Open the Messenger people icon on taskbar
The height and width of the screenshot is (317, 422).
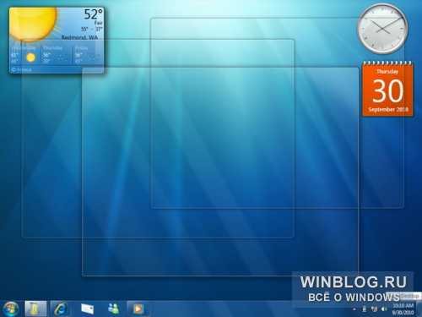click(114, 309)
